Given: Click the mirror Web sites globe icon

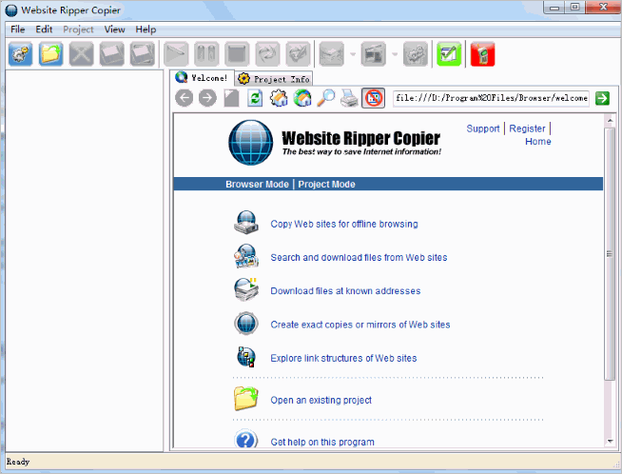Looking at the screenshot, I should [x=246, y=324].
